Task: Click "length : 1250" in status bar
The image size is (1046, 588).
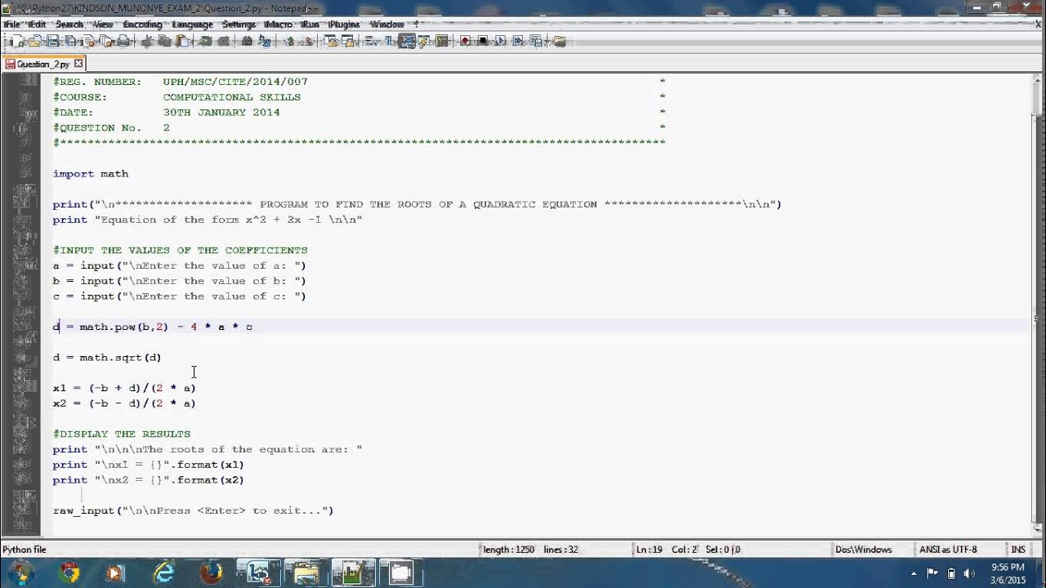Action: (508, 550)
